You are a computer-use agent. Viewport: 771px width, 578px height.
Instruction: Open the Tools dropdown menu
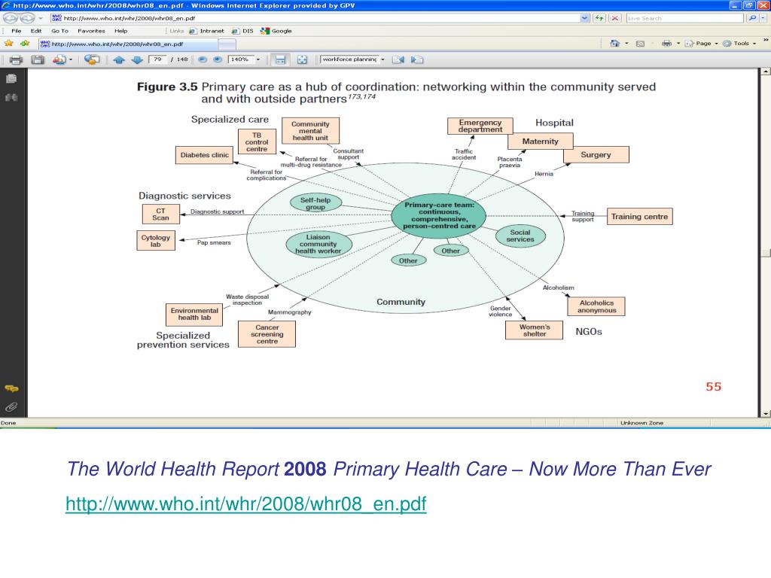(741, 44)
